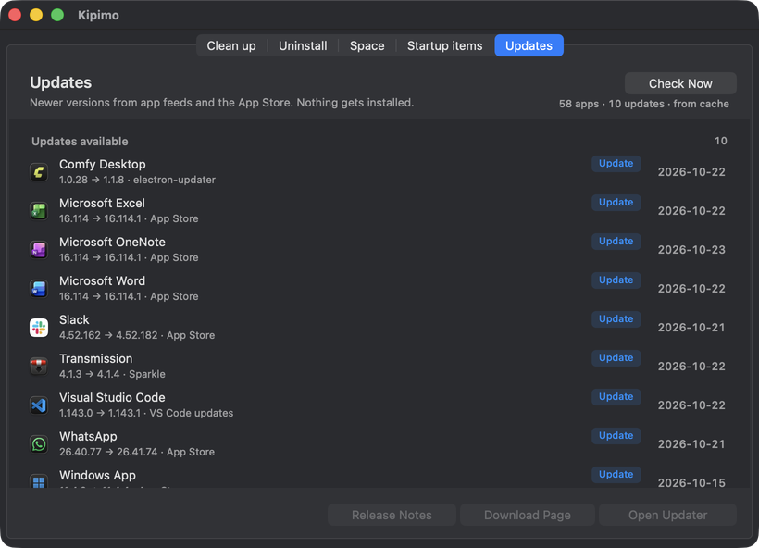
Task: Click the Visual Studio Code icon
Action: click(x=39, y=405)
